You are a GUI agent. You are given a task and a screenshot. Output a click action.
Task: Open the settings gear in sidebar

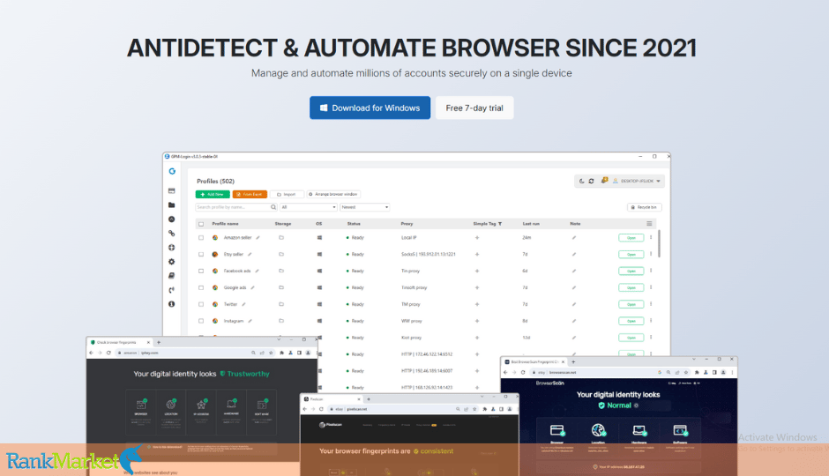[x=172, y=262]
